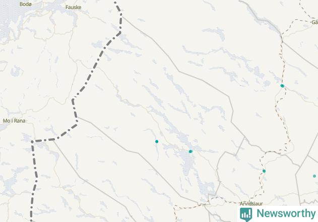
Task: Click the large lake below the central marker pair
Action: click(x=188, y=163)
